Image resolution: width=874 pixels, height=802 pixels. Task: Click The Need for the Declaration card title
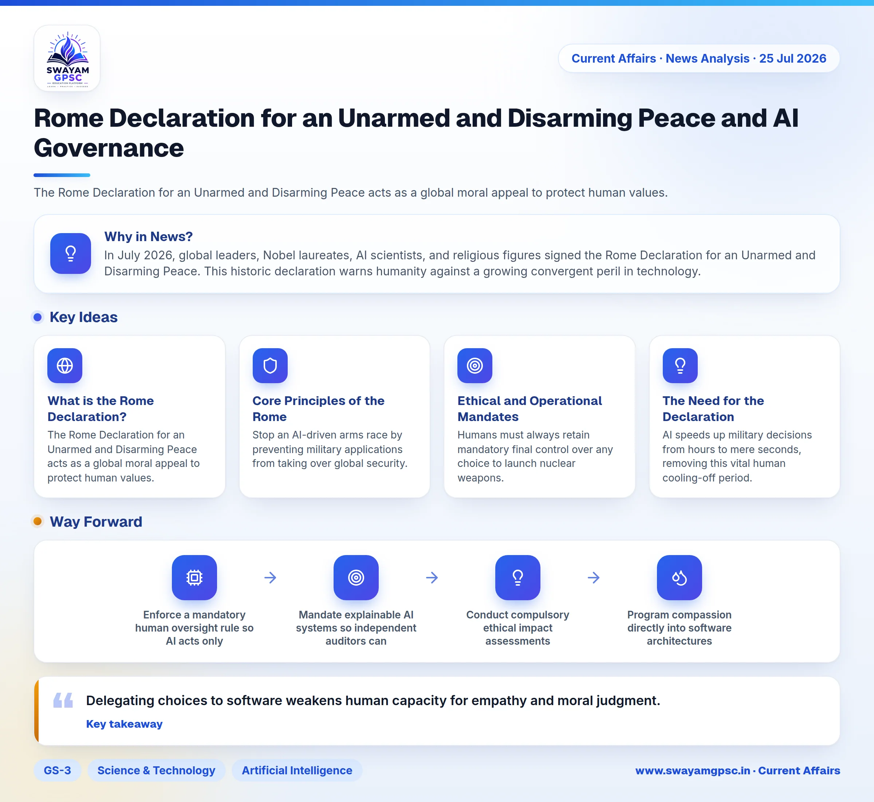pos(713,408)
